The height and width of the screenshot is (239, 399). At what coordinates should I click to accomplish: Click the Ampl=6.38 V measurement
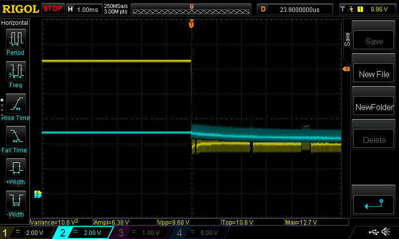pos(126,222)
